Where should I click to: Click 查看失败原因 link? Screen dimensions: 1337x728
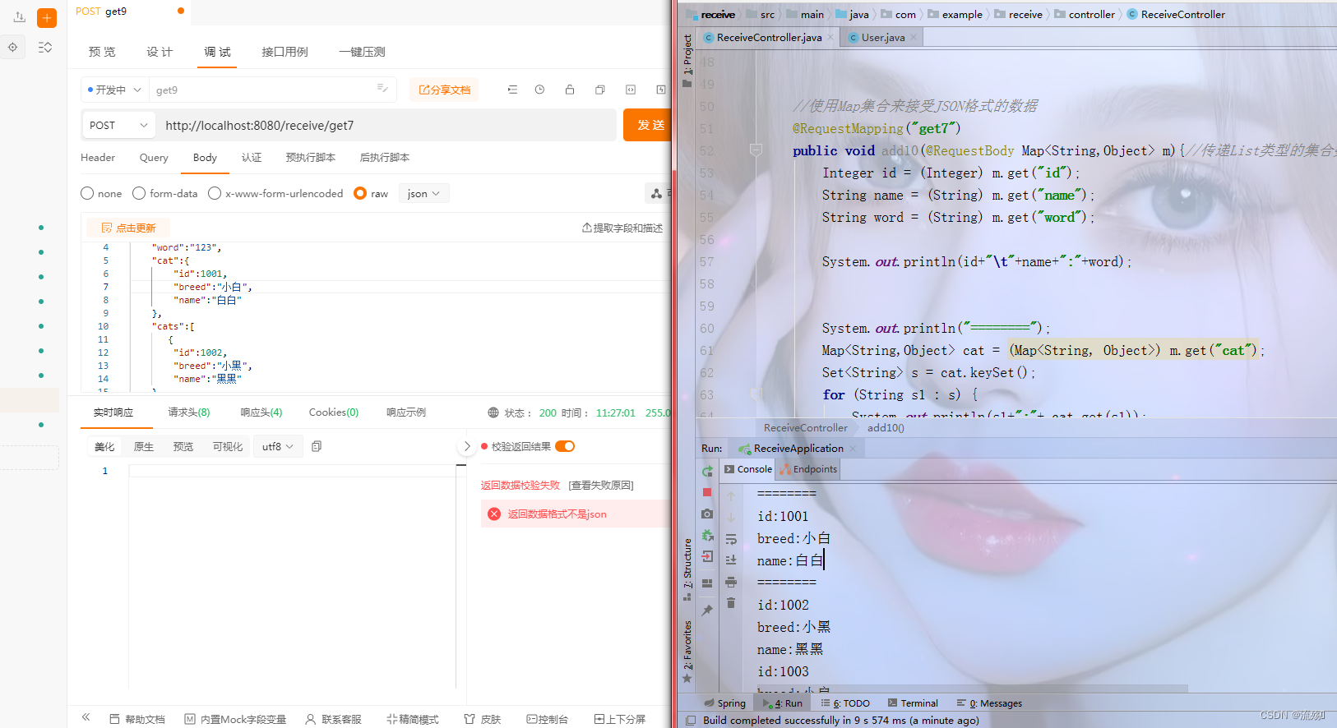click(x=601, y=486)
